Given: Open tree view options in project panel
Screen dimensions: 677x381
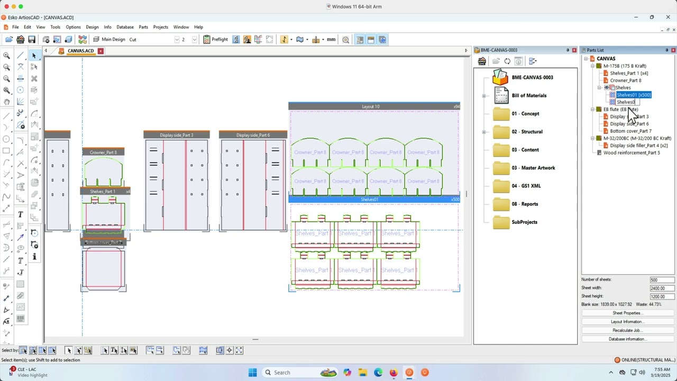Looking at the screenshot, I should pyautogui.click(x=533, y=61).
